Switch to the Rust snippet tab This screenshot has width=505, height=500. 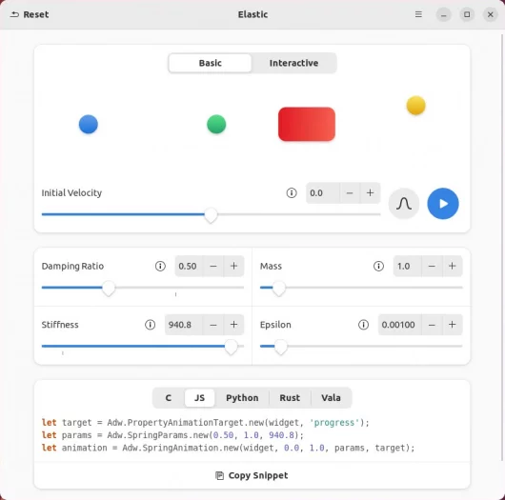tap(290, 398)
